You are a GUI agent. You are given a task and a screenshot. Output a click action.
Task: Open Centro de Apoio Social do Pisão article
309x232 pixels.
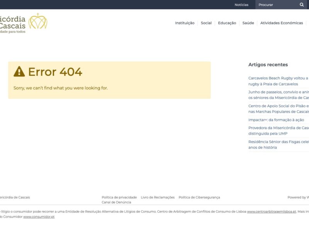click(x=278, y=109)
